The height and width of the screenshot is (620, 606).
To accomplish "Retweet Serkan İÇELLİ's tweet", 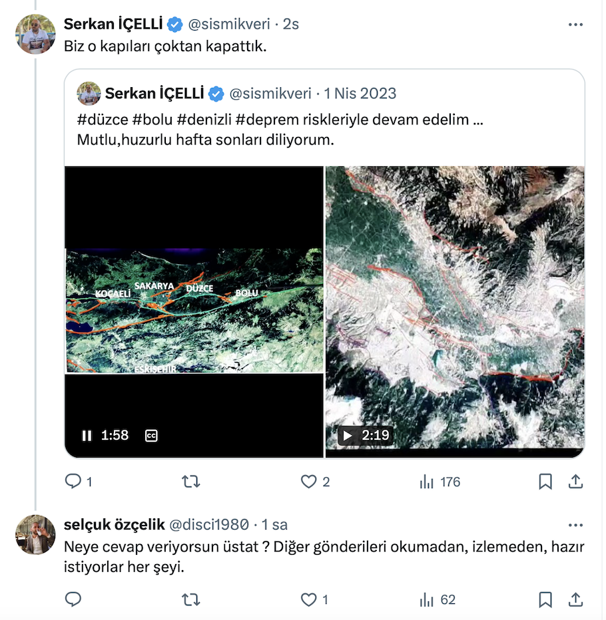I will point(191,482).
